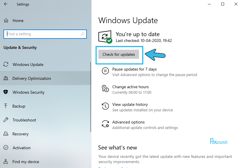Click the Recovery icon in sidebar
The width and height of the screenshot is (240, 168).
click(x=6, y=134)
